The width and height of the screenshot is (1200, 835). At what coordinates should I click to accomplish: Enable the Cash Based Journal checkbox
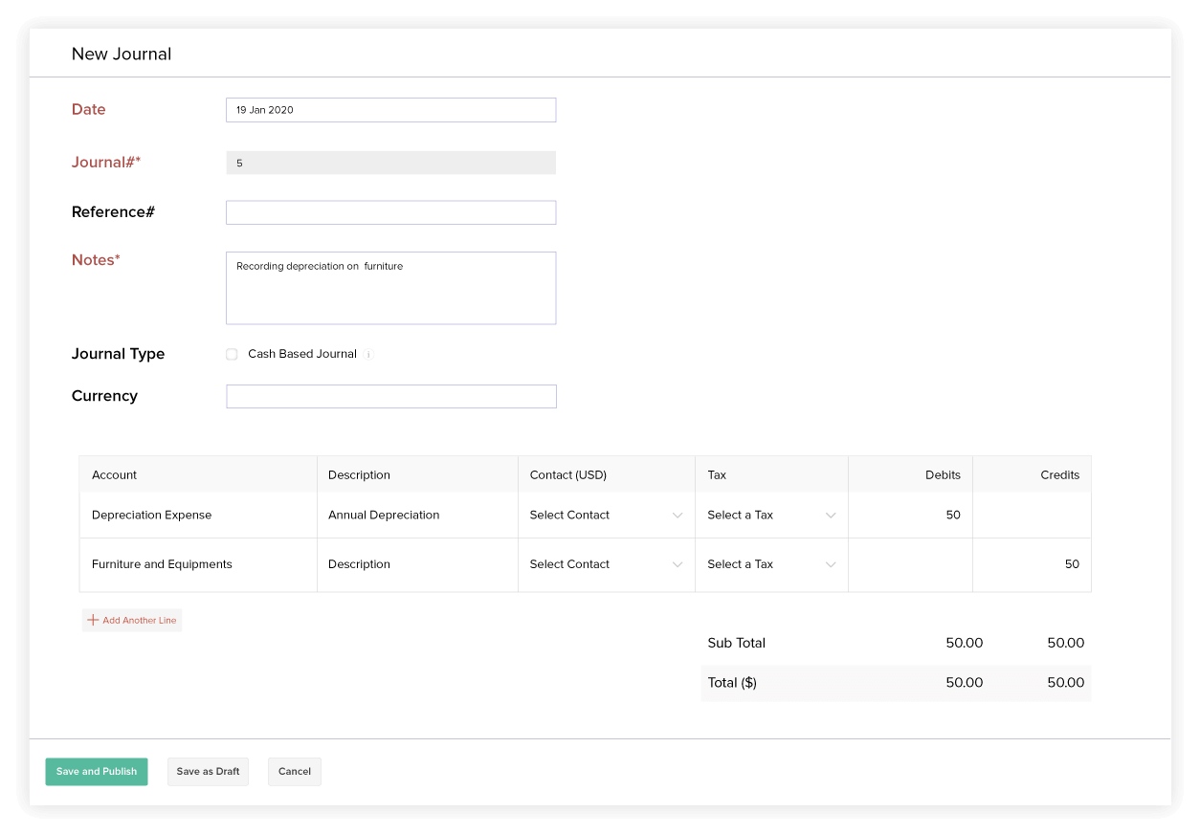[231, 354]
